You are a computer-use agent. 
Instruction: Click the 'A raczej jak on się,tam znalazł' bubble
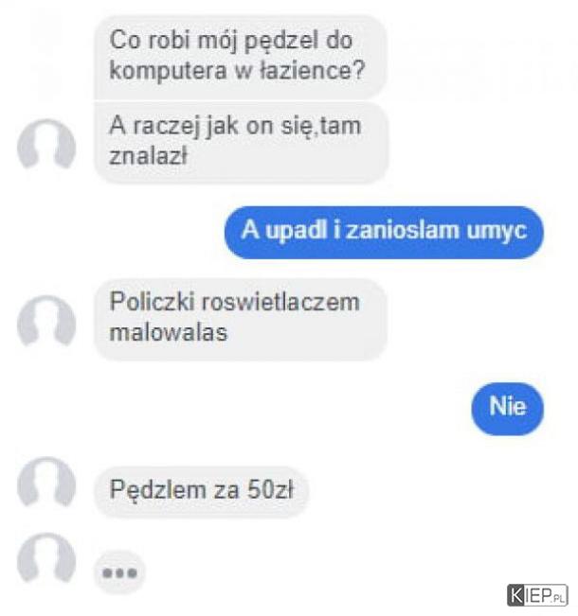point(241,142)
